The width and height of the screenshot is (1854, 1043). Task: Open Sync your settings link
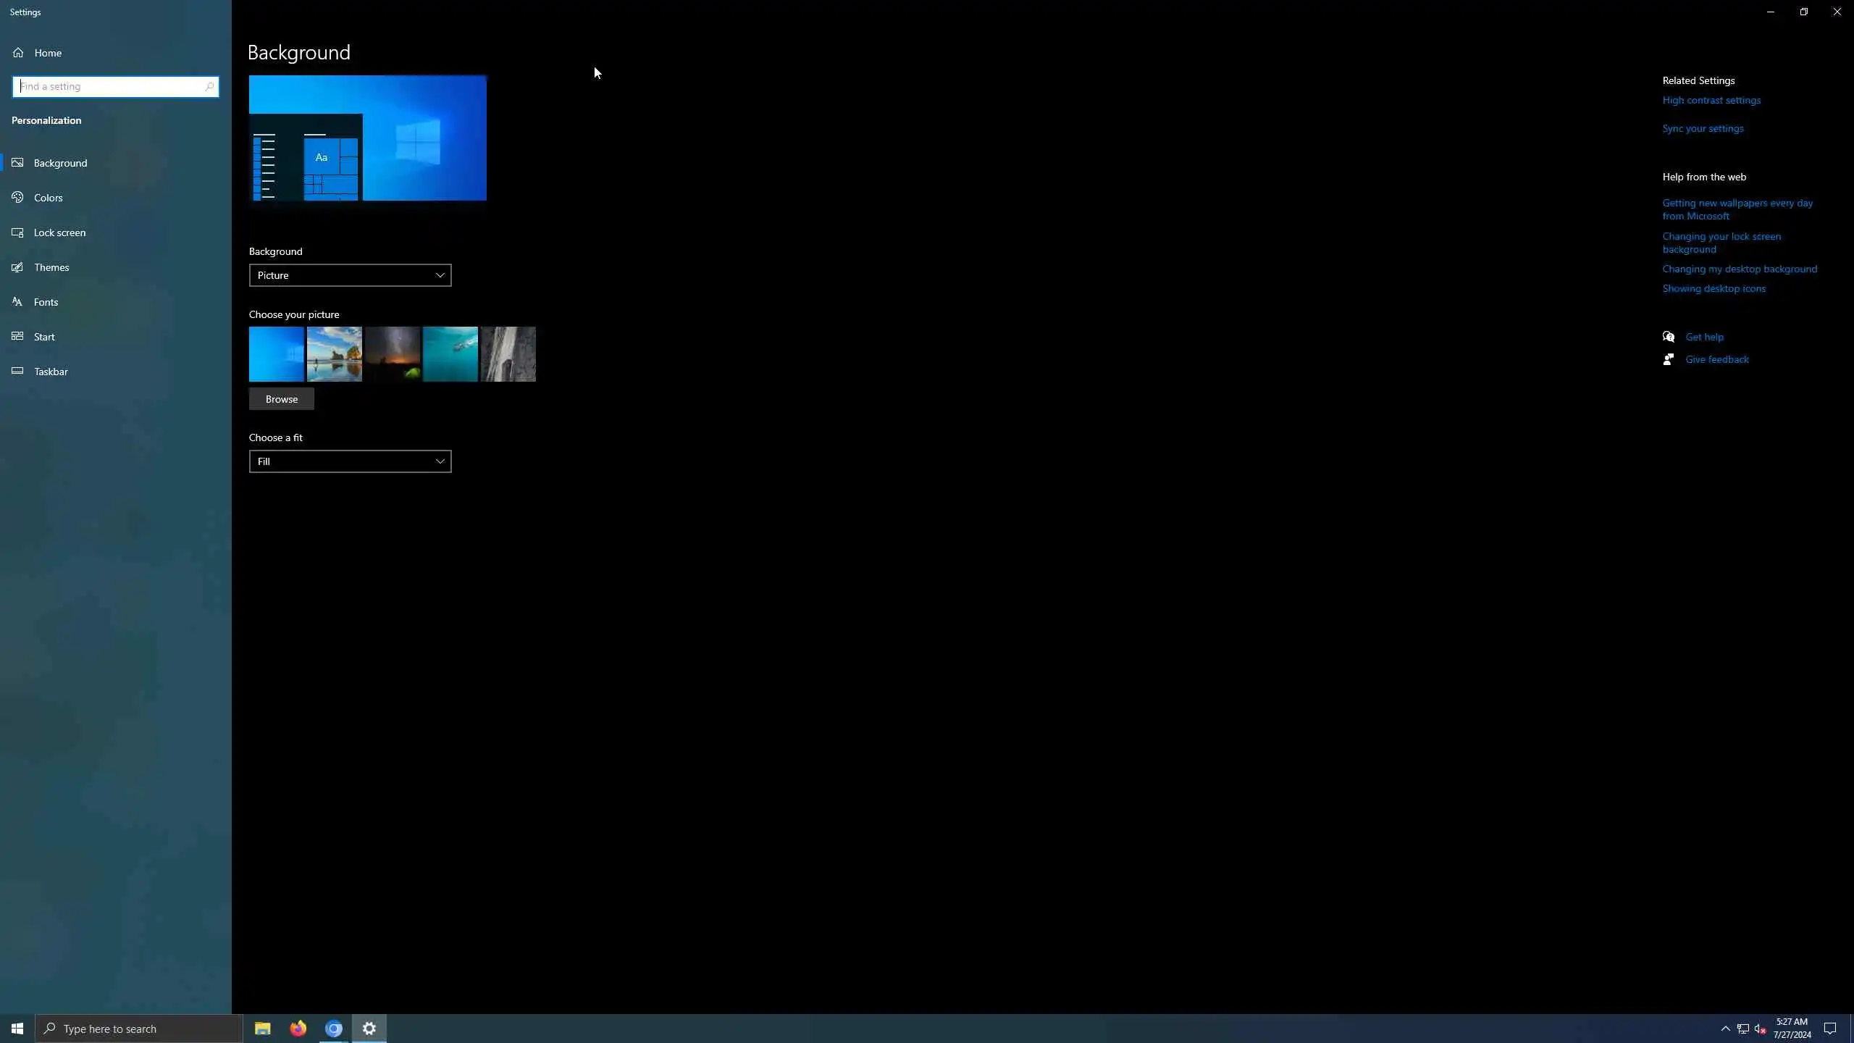click(x=1703, y=129)
